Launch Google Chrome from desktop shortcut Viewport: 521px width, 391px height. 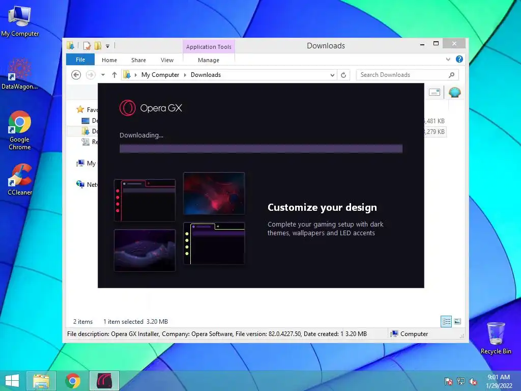click(20, 130)
